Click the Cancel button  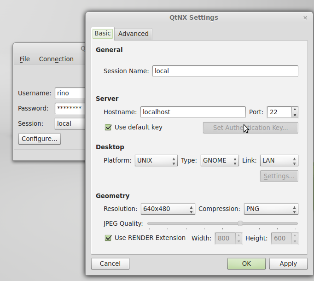click(110, 264)
